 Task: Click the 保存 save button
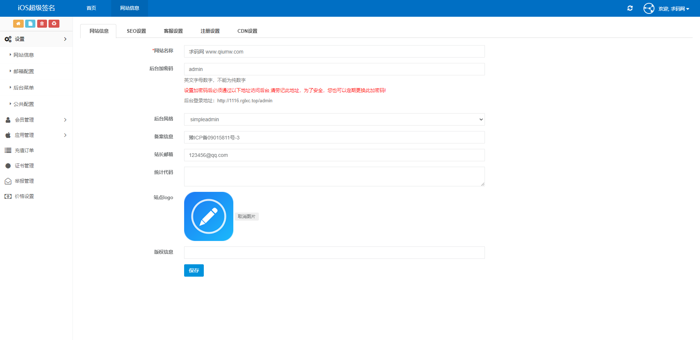[194, 270]
